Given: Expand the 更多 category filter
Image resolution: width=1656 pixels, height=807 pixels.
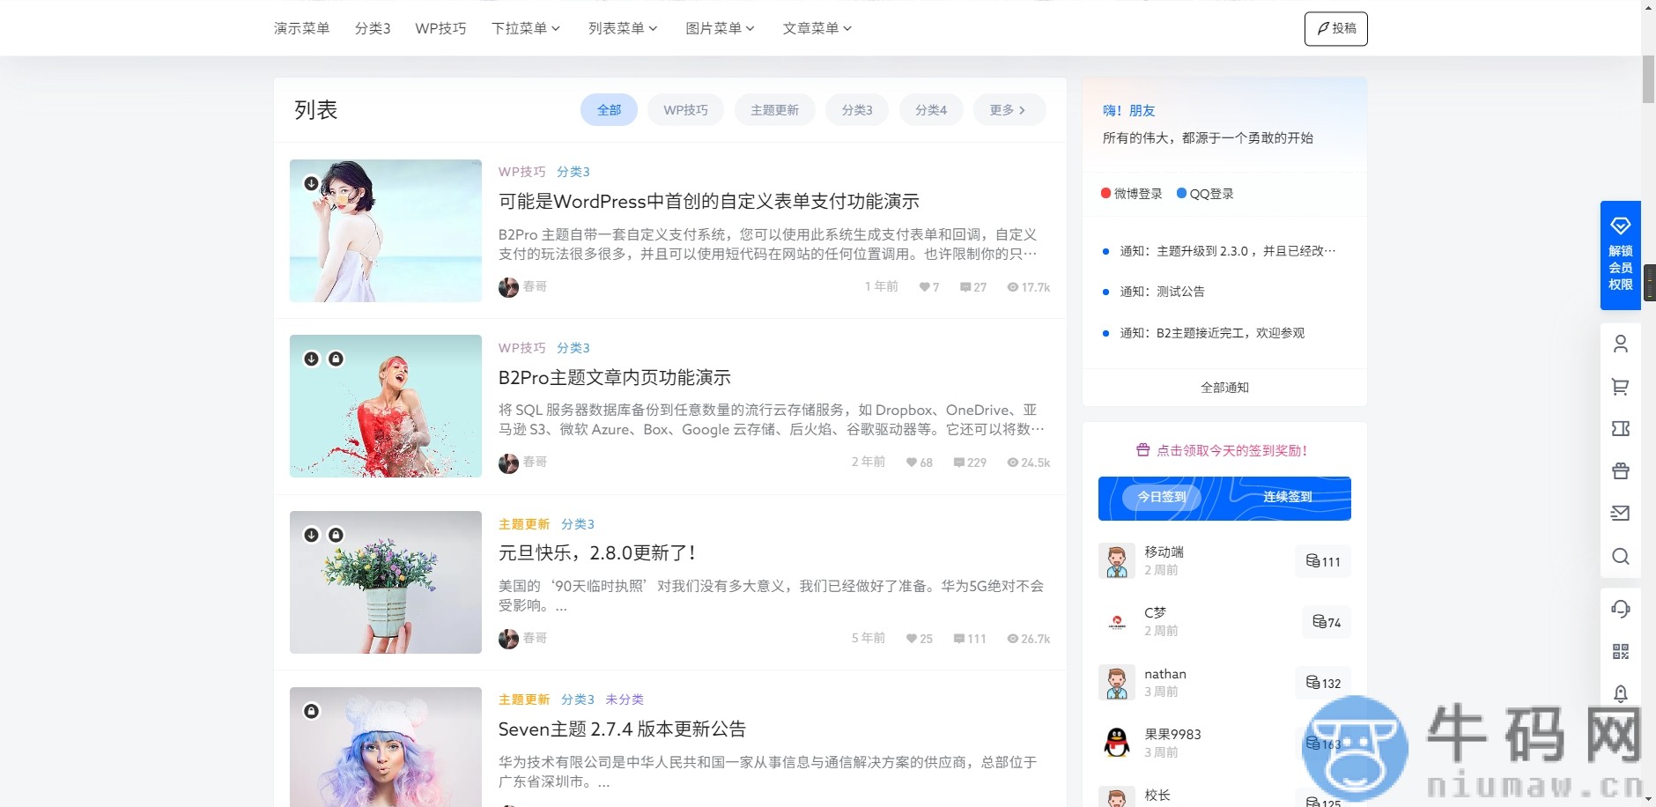Looking at the screenshot, I should (x=1009, y=110).
